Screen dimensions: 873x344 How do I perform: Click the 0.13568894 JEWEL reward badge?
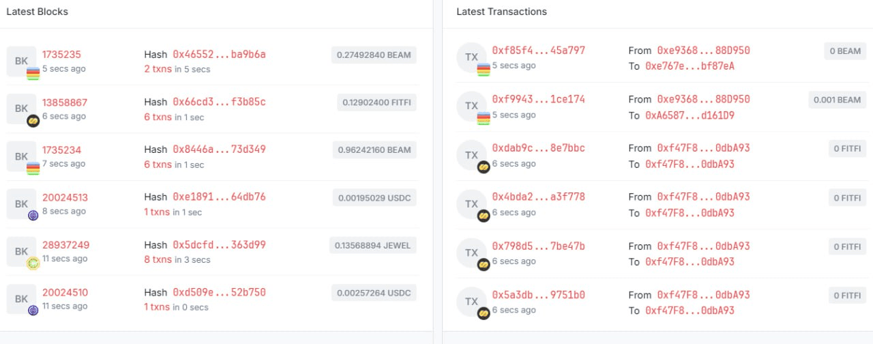(x=373, y=246)
